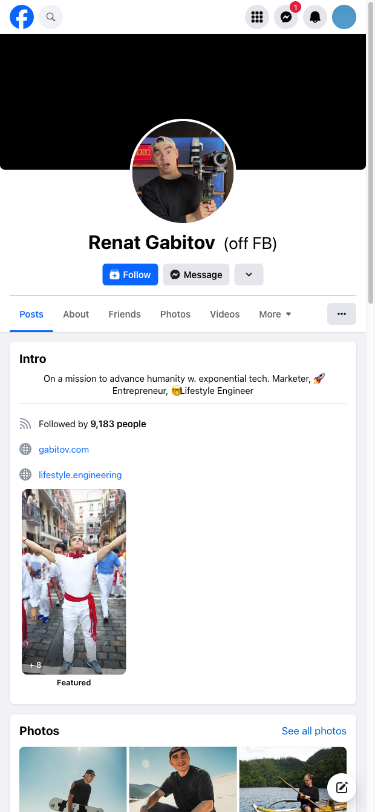Open the gabitov.com link

[x=64, y=449]
